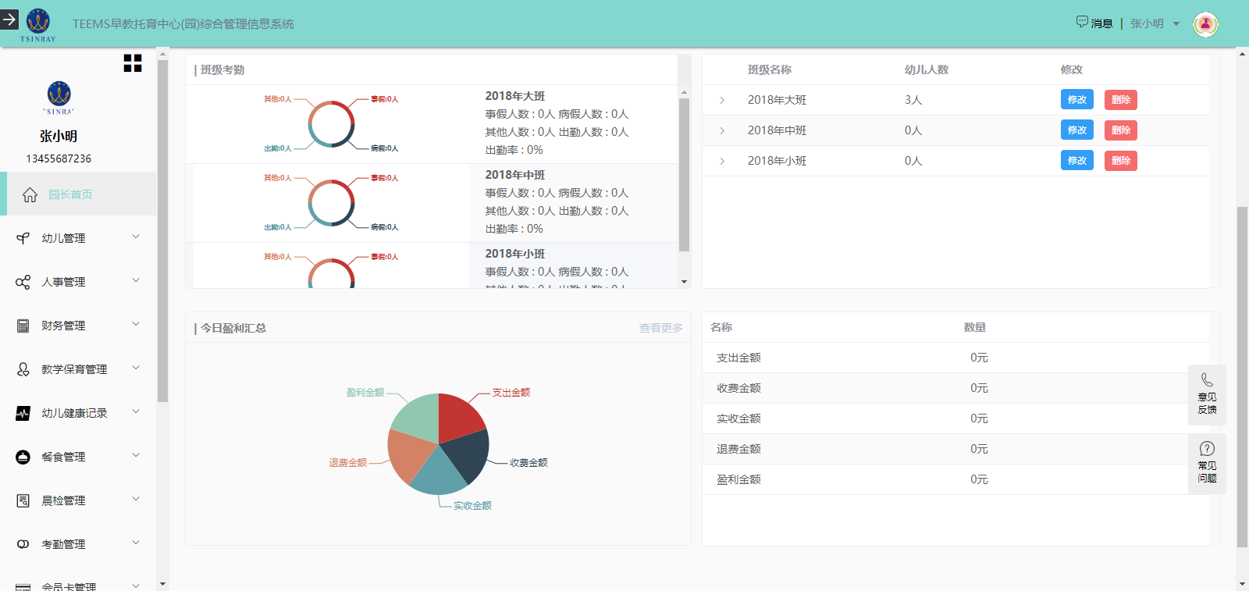Click the home icon beside 园长首页
This screenshot has width=1249, height=591.
30,194
